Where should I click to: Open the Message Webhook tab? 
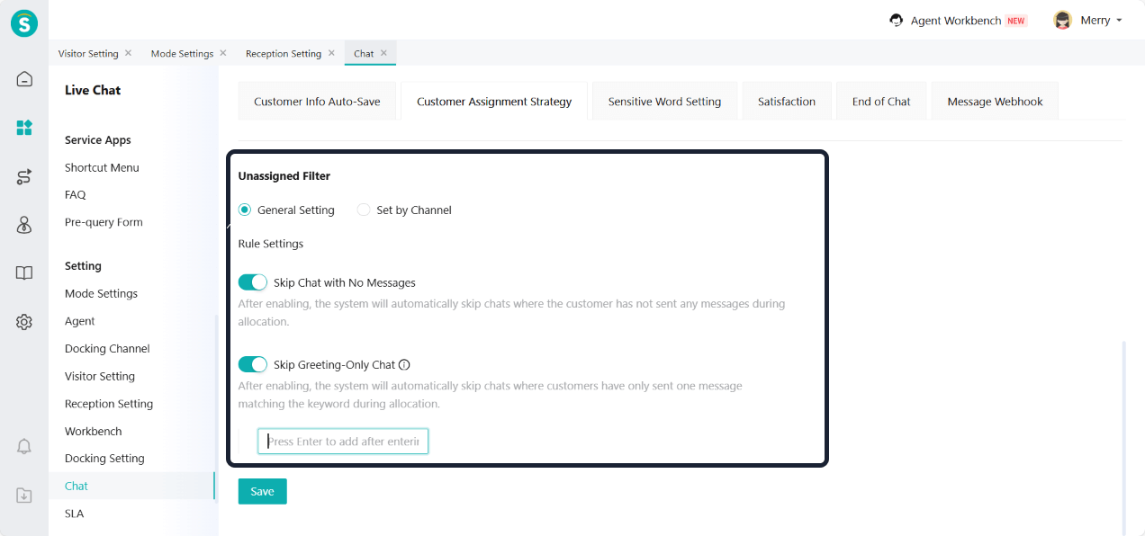(995, 102)
